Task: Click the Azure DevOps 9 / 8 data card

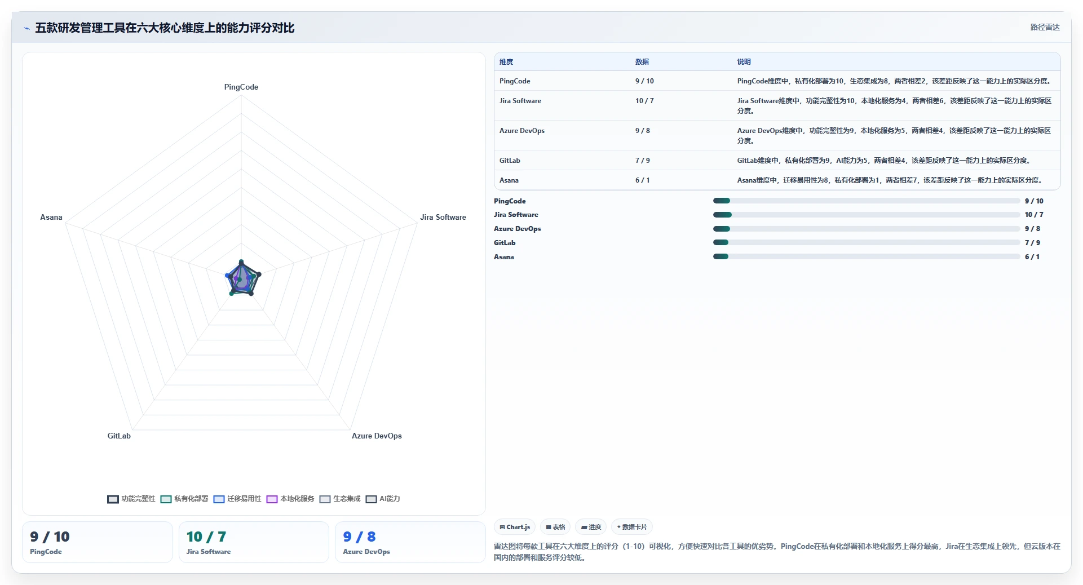Action: point(410,542)
